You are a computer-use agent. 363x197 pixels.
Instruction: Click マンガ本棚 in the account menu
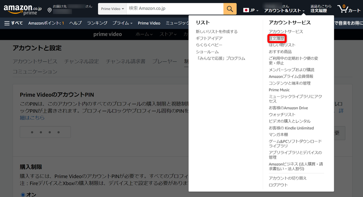tap(278, 135)
